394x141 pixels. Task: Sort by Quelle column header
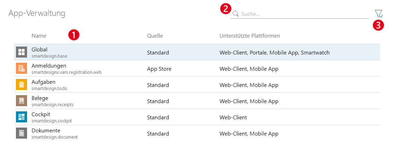(155, 36)
